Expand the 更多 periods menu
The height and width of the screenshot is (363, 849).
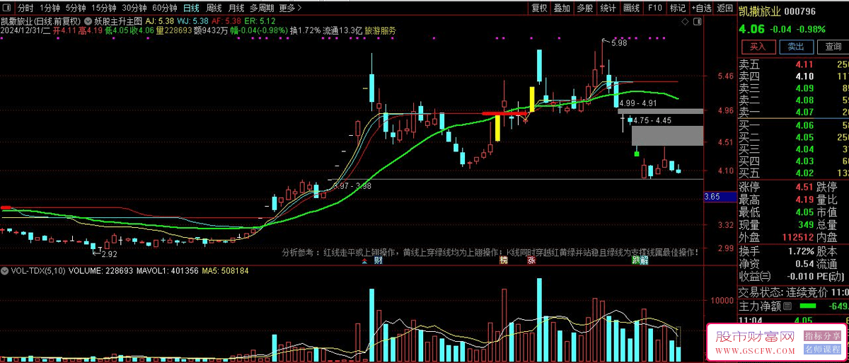(289, 8)
